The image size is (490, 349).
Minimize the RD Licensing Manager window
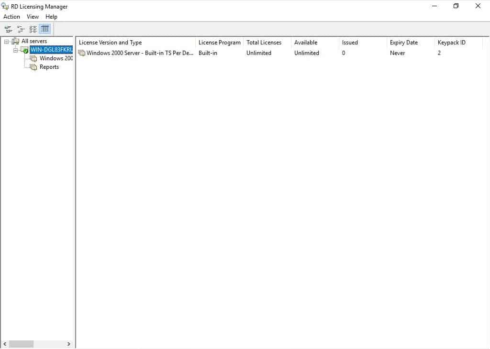pos(434,6)
